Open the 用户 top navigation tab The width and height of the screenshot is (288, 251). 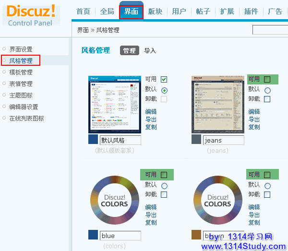coord(179,12)
